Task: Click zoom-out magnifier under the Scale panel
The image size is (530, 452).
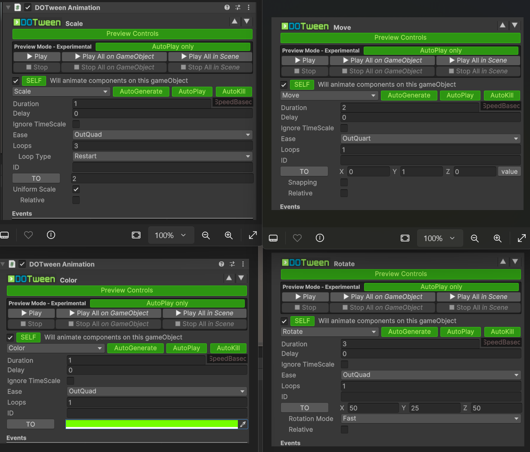Action: click(206, 235)
